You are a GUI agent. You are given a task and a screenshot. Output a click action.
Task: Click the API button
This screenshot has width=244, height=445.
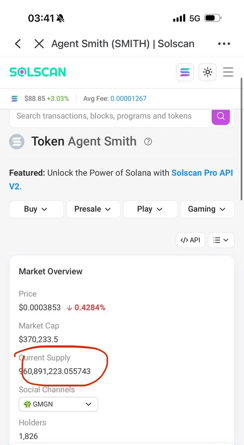tap(190, 240)
